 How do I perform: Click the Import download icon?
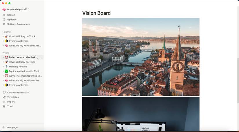4,102
